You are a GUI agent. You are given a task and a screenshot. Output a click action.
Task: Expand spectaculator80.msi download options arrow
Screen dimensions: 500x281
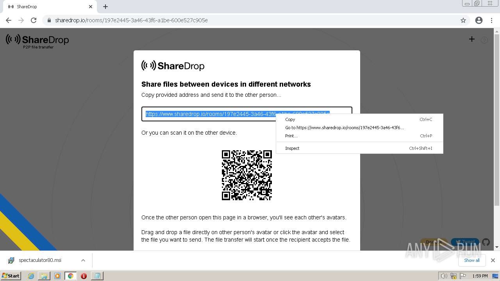83,260
